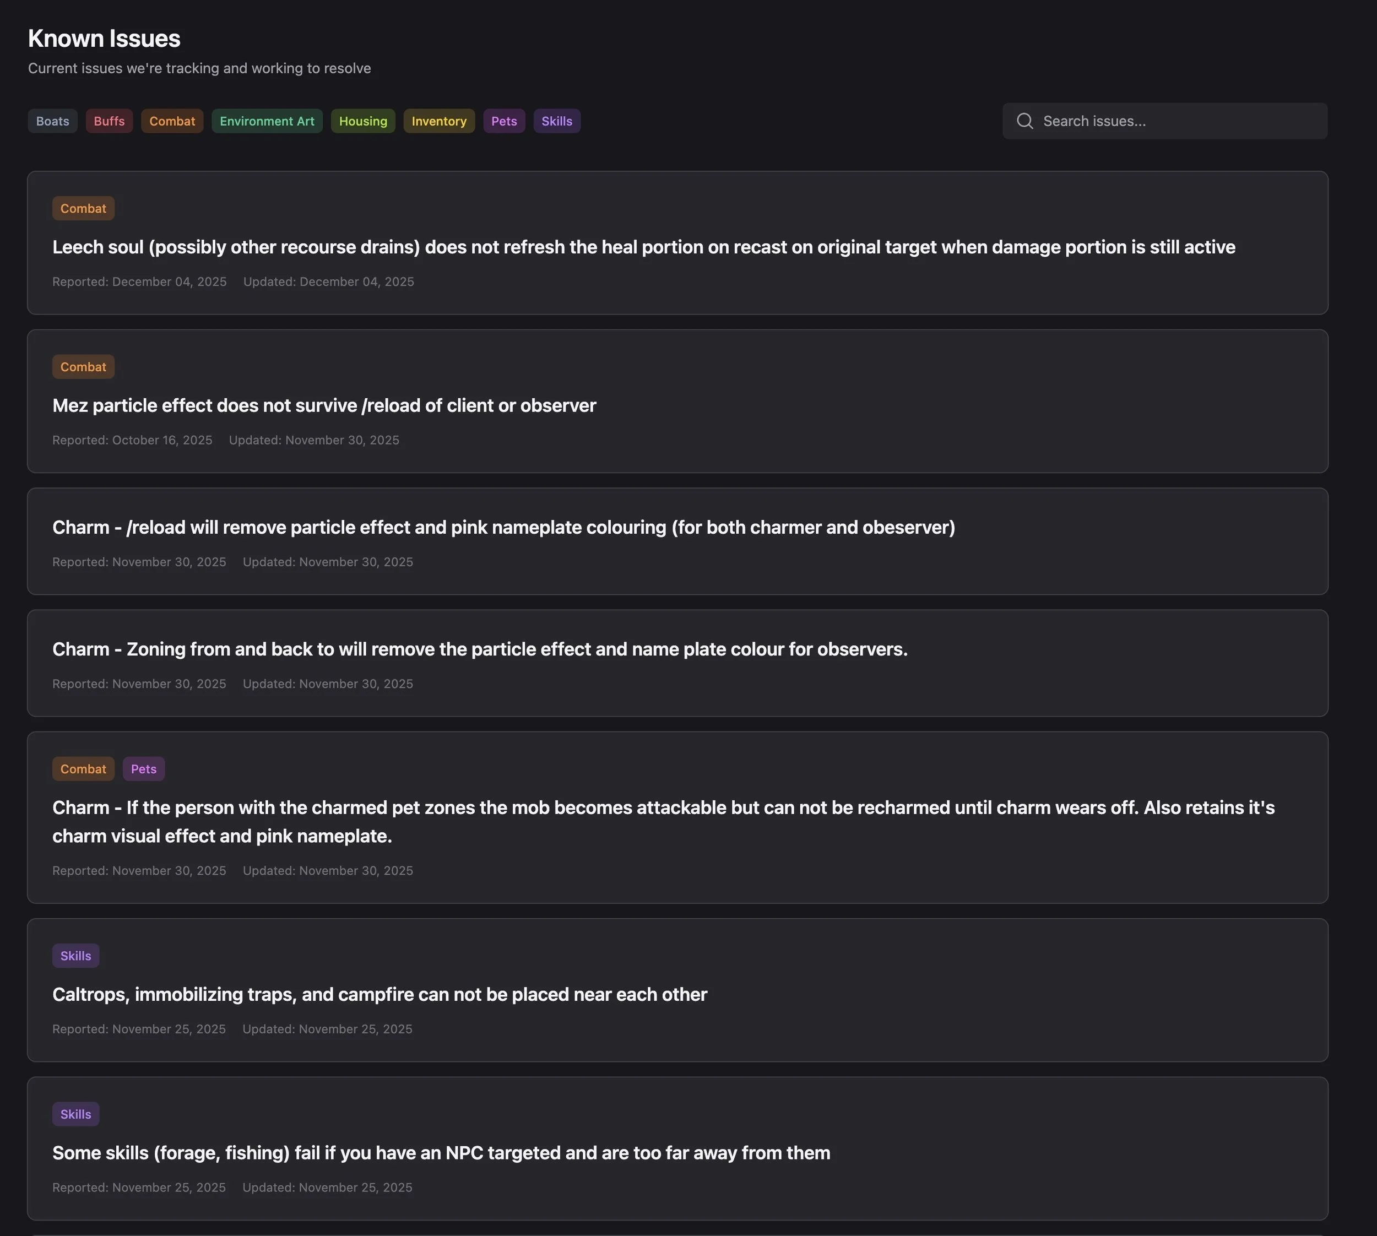Screen dimensions: 1377x1236
Task: Click Combat tag on Leech soul issue
Action: pyautogui.click(x=84, y=209)
